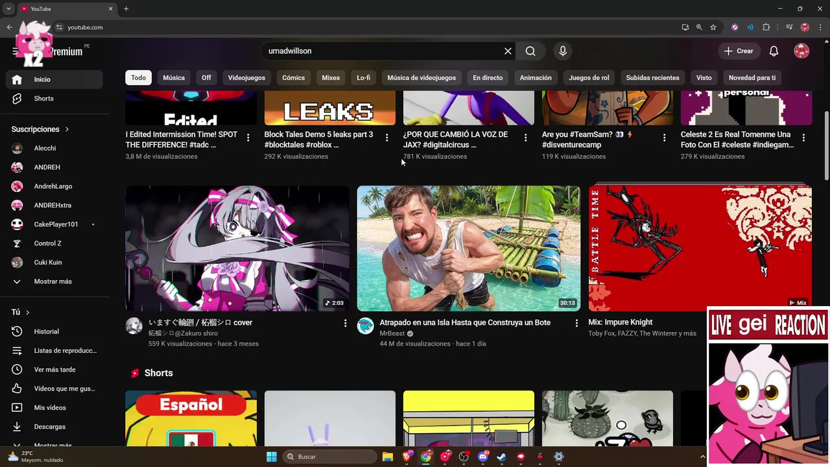Select the Música de videojuegos chip

coord(421,78)
